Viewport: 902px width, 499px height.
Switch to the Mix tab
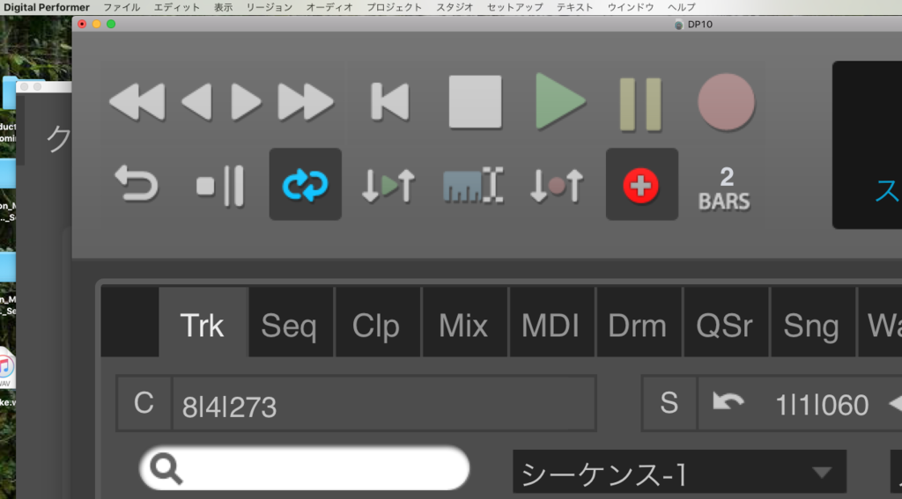465,322
